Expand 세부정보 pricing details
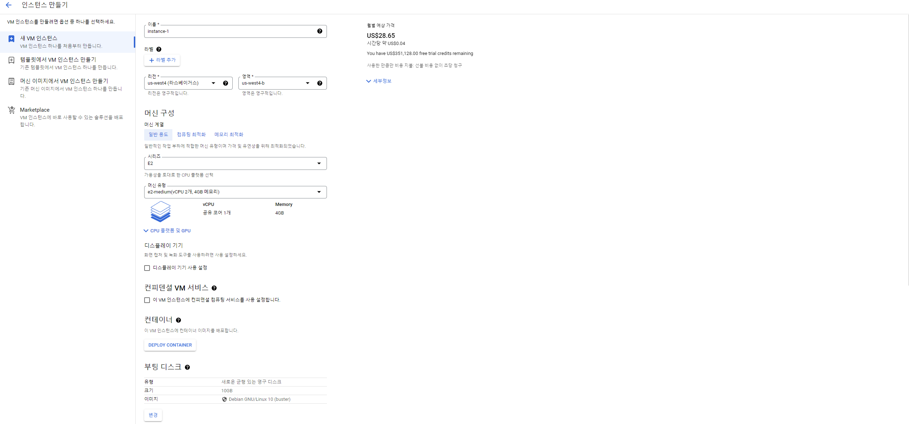Image resolution: width=909 pixels, height=424 pixels. point(379,81)
